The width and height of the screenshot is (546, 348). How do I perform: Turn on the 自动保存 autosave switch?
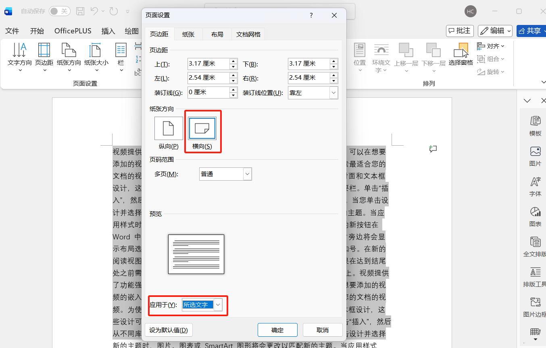point(60,11)
